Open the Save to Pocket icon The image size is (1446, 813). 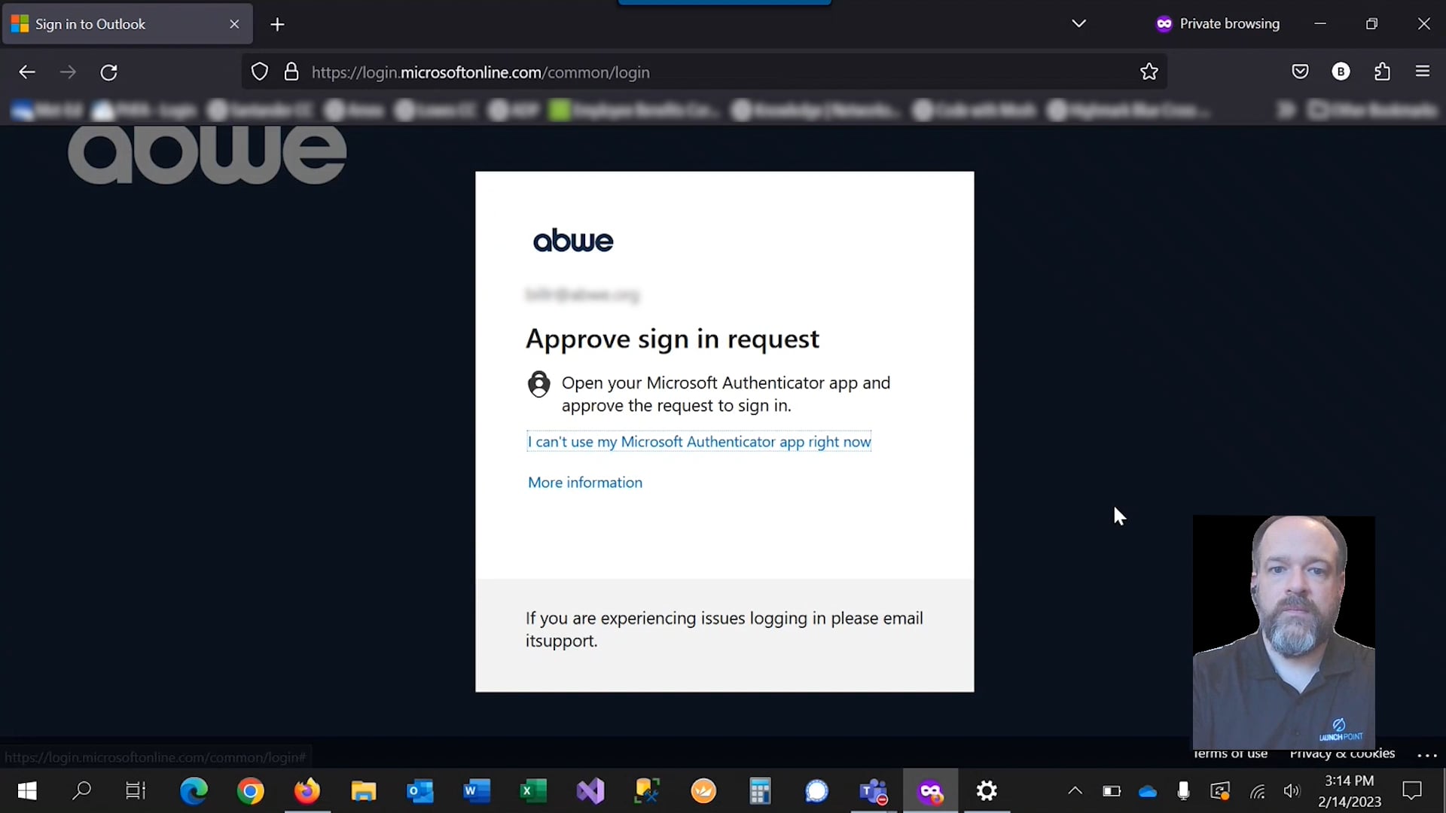(1300, 72)
